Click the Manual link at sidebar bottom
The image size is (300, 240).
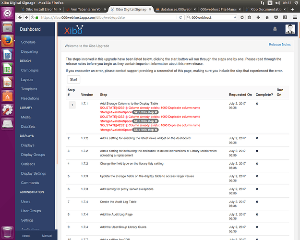(47, 236)
